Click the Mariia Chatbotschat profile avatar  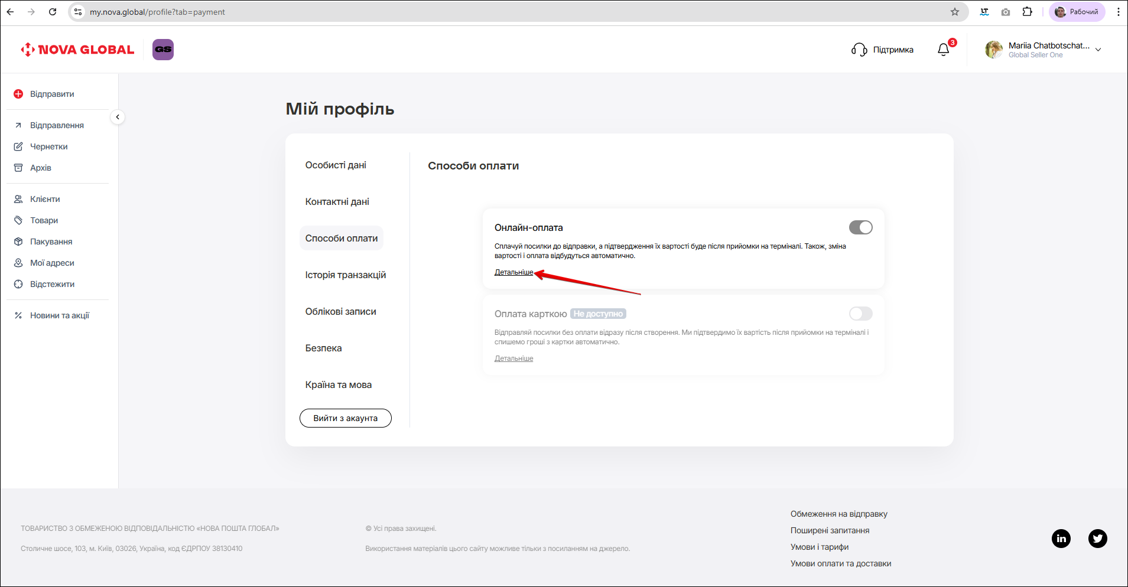[994, 50]
